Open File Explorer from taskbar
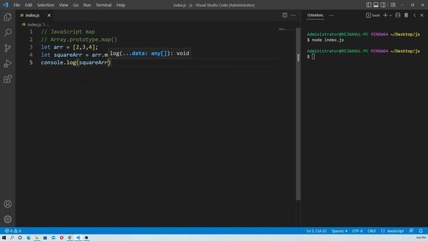This screenshot has height=241, width=428. point(37,238)
